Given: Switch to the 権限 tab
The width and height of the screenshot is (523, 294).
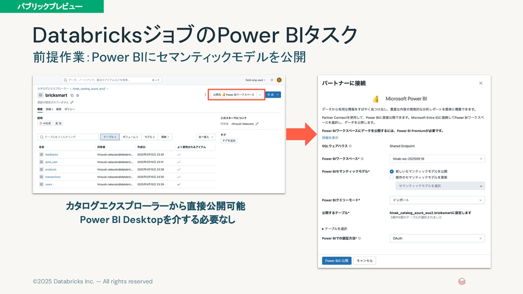Looking at the screenshot, I should coord(59,109).
